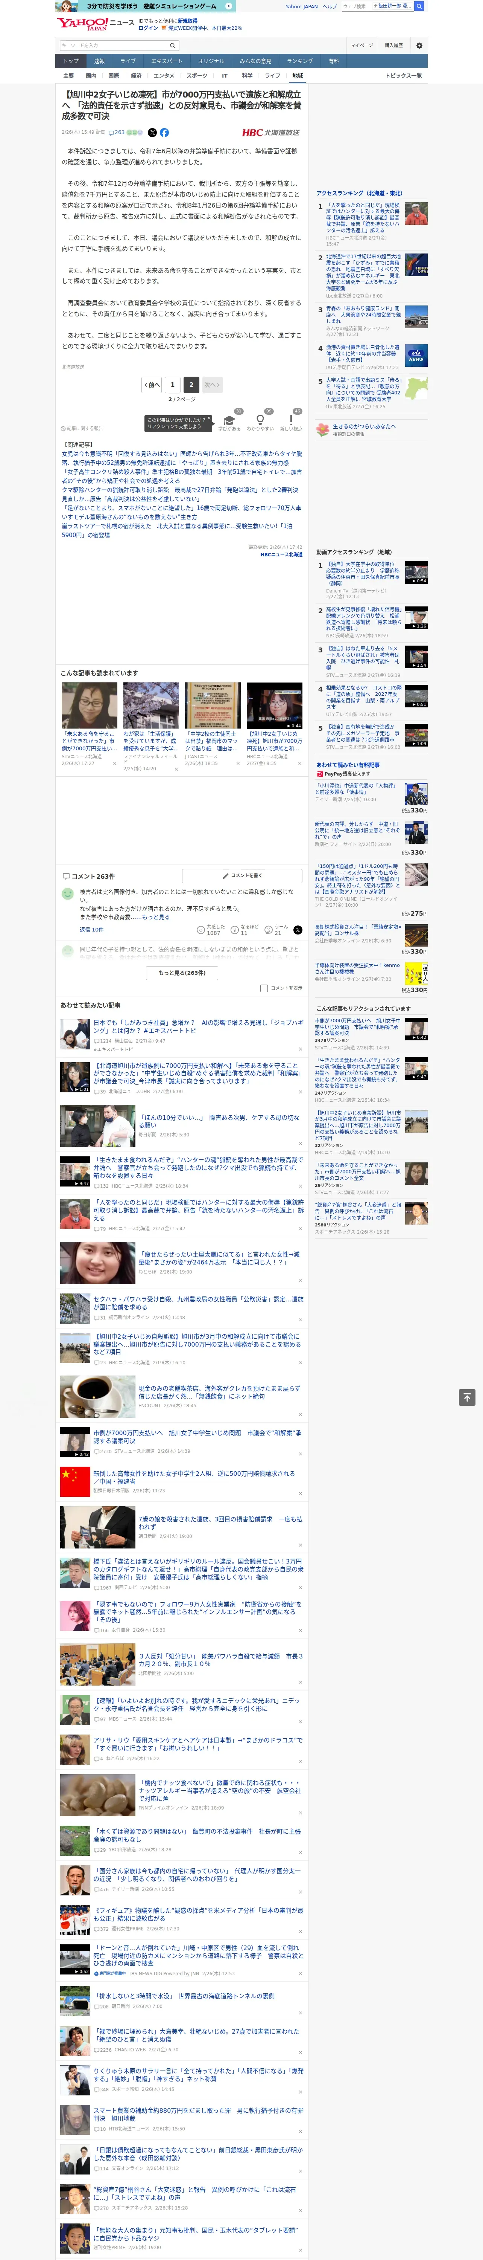Select the 国内 category
Screen dimensions: 483x2260
pos(91,75)
